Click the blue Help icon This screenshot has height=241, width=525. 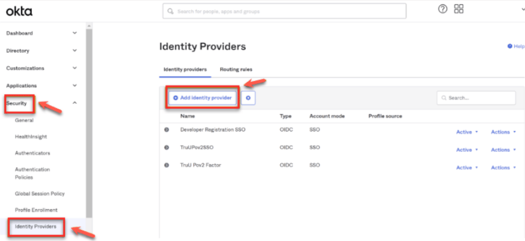(510, 46)
